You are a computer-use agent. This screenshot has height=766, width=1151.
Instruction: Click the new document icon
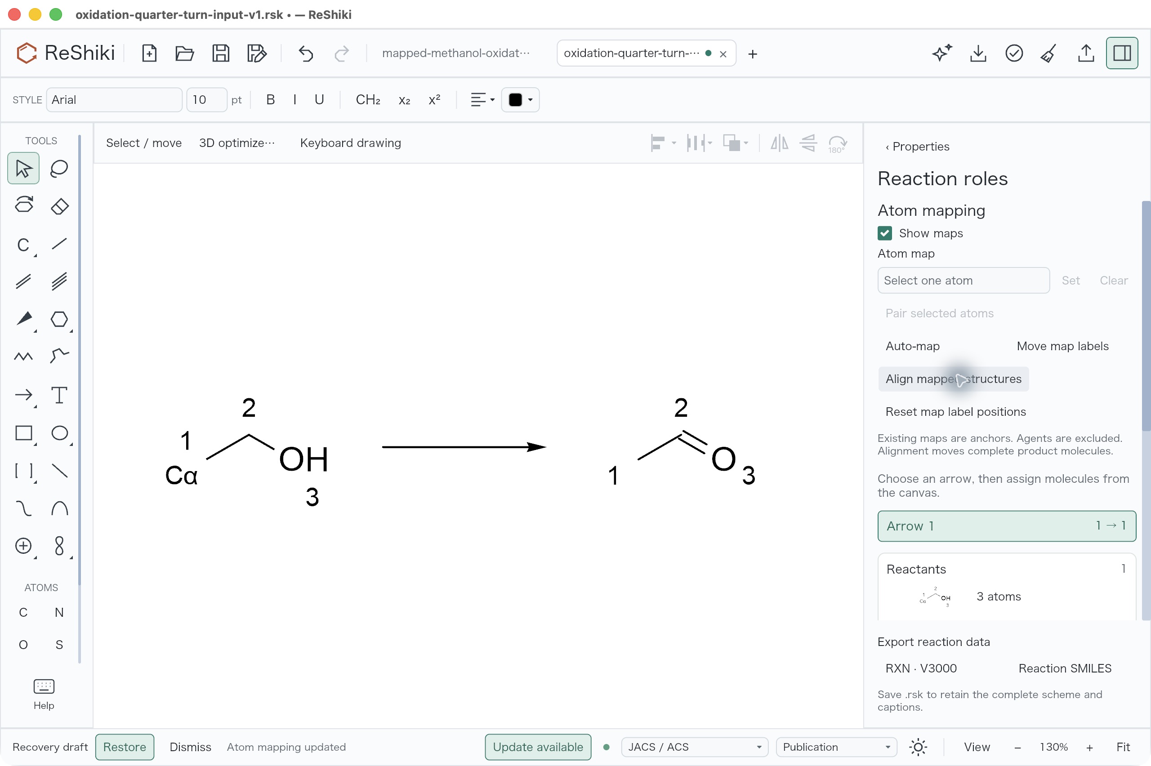point(149,53)
